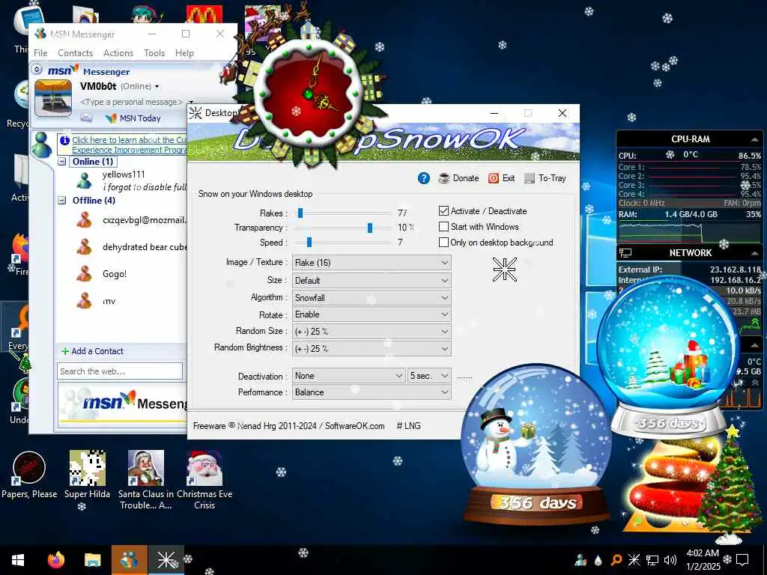Open the DesktopSnowOK help question mark icon
The height and width of the screenshot is (575, 767).
(x=424, y=178)
